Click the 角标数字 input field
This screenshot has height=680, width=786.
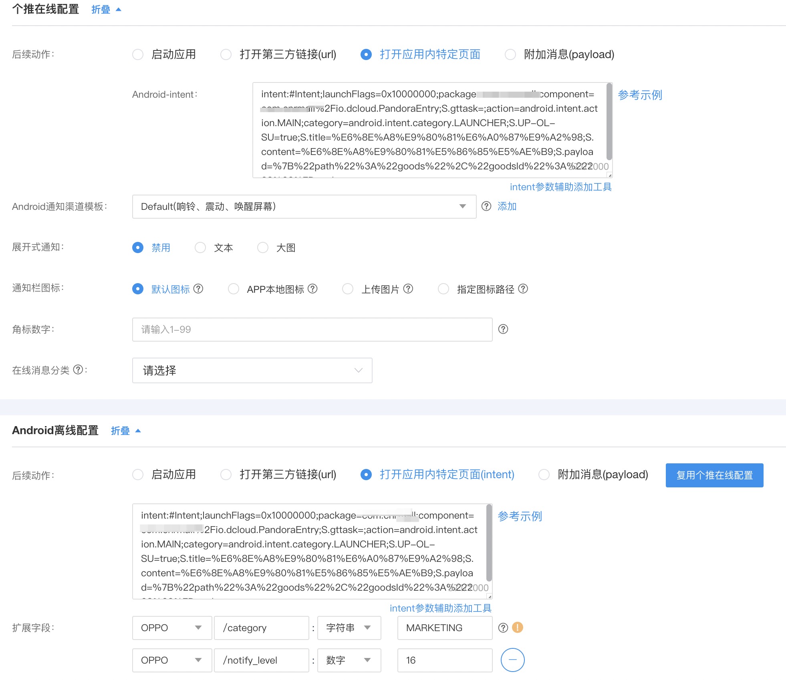pyautogui.click(x=312, y=330)
